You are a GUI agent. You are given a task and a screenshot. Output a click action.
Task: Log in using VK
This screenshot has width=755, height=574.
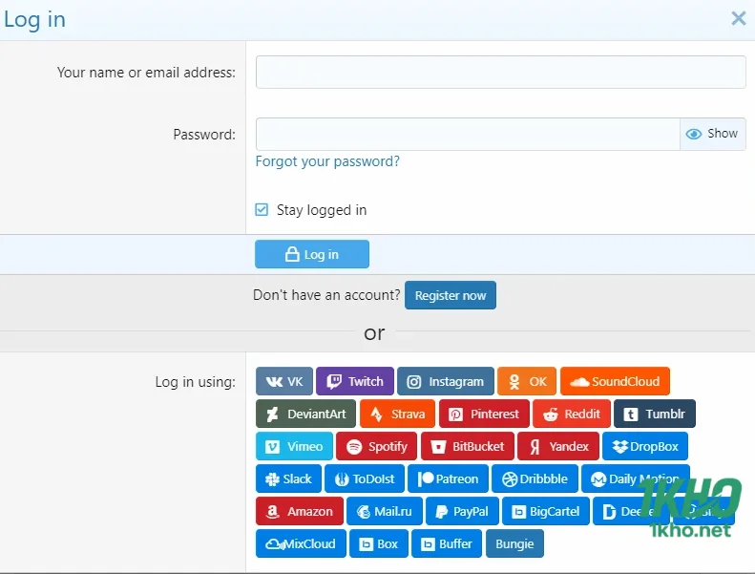point(284,382)
